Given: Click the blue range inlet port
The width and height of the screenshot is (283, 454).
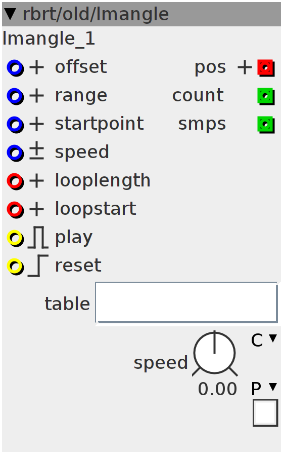Looking at the screenshot, I should (15, 96).
